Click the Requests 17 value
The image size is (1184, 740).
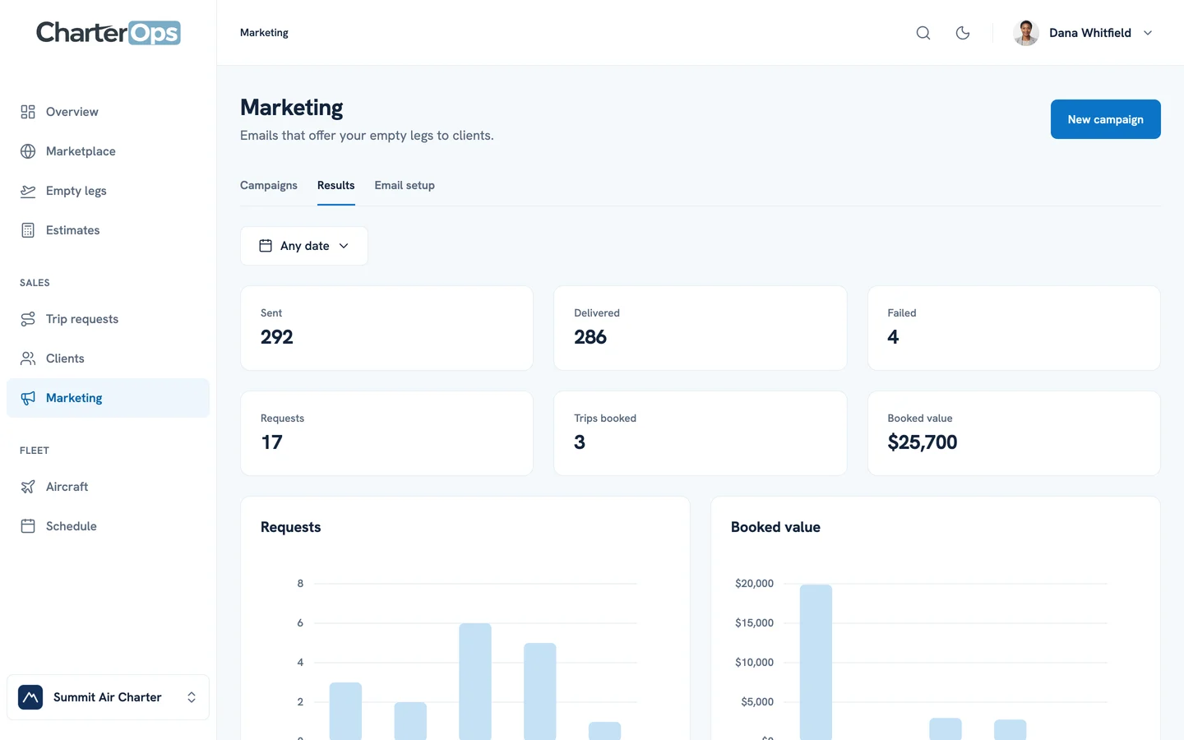click(x=272, y=442)
